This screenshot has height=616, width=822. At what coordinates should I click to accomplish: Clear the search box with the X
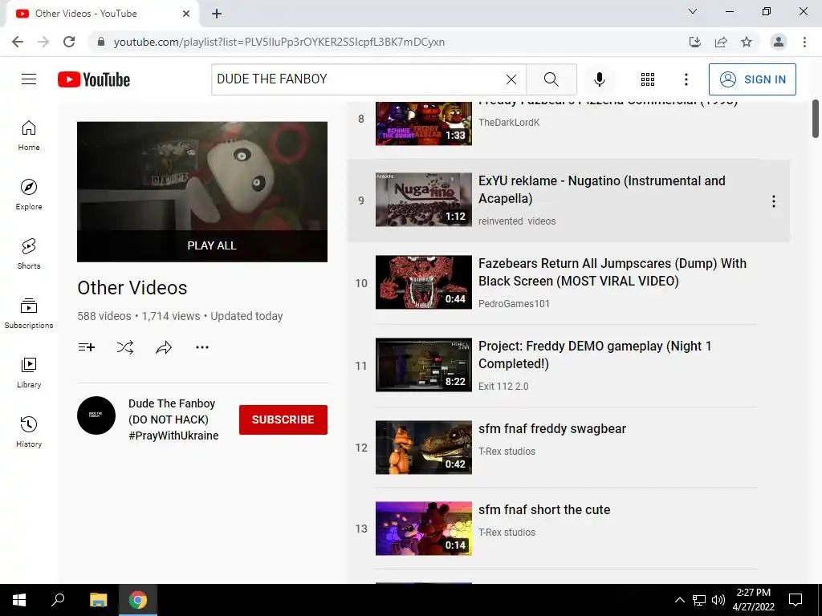511,79
